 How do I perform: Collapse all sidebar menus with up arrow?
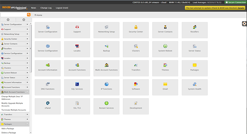coord(8,20)
